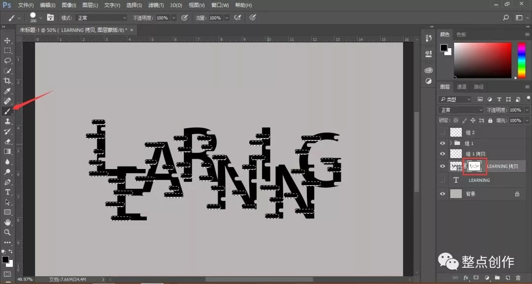Open the 窗口(W) menu

pos(220,5)
